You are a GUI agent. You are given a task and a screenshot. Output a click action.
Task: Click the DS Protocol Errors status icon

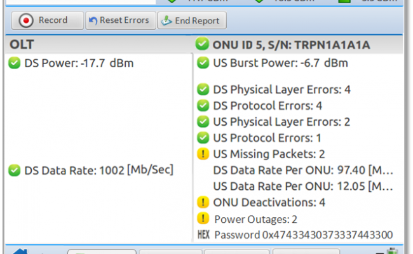click(203, 105)
